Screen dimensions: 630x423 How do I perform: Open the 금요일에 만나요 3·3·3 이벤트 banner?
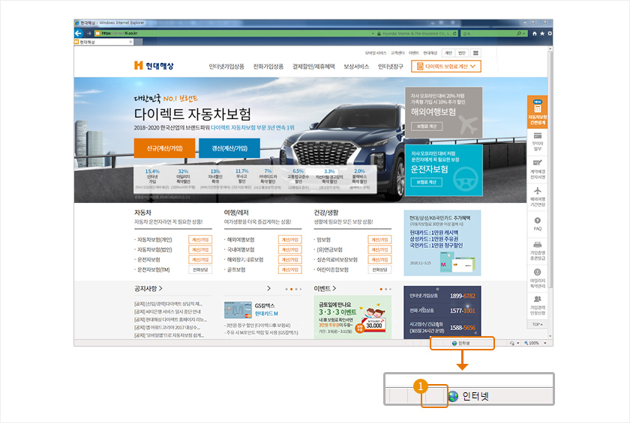click(352, 317)
